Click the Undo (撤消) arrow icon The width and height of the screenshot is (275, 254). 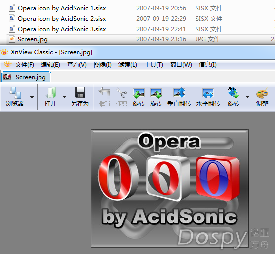104,92
